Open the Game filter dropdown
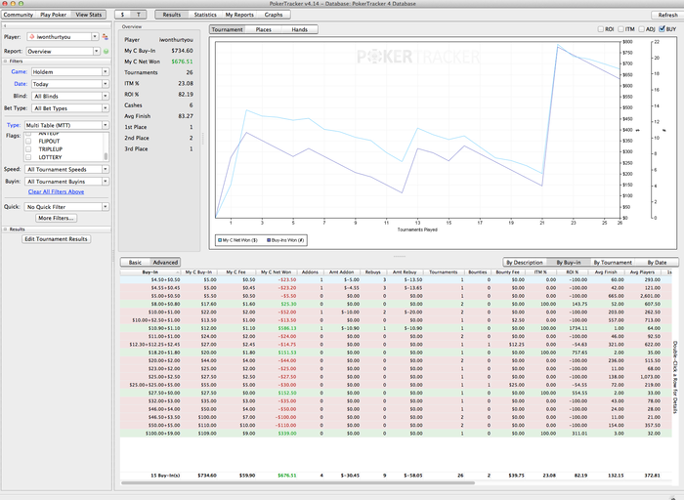This screenshot has width=684, height=500. tap(106, 72)
